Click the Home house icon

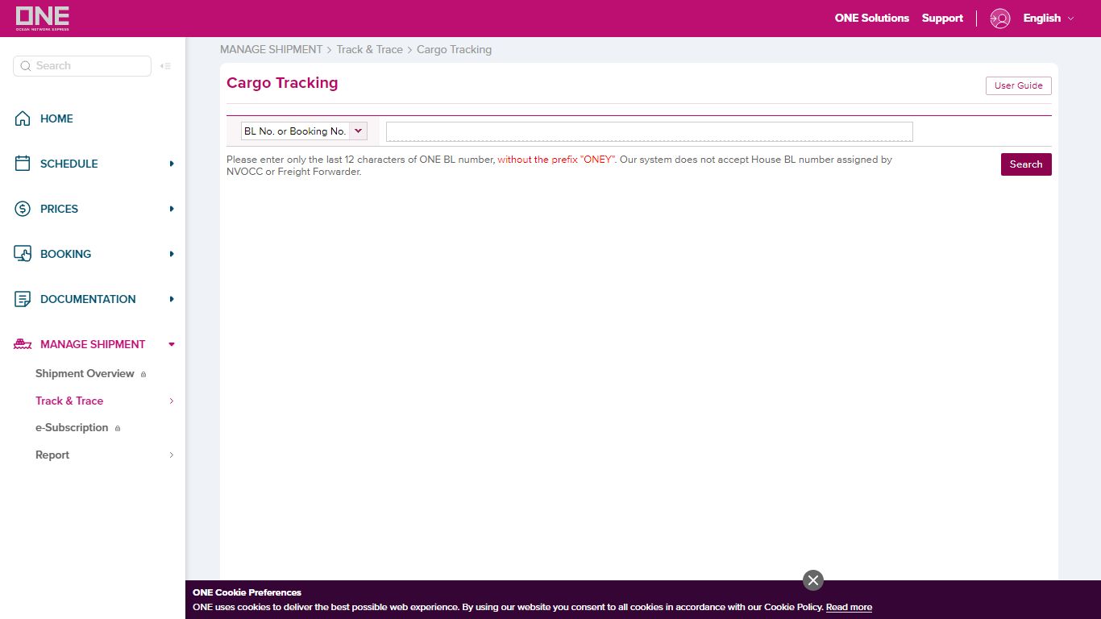23,118
